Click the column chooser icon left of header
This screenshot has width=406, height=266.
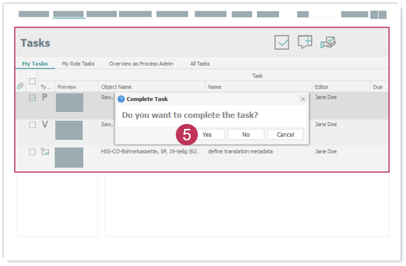click(20, 86)
